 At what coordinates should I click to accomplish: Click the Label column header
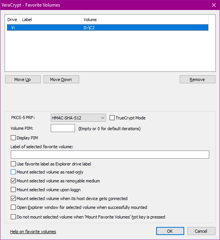(51, 20)
